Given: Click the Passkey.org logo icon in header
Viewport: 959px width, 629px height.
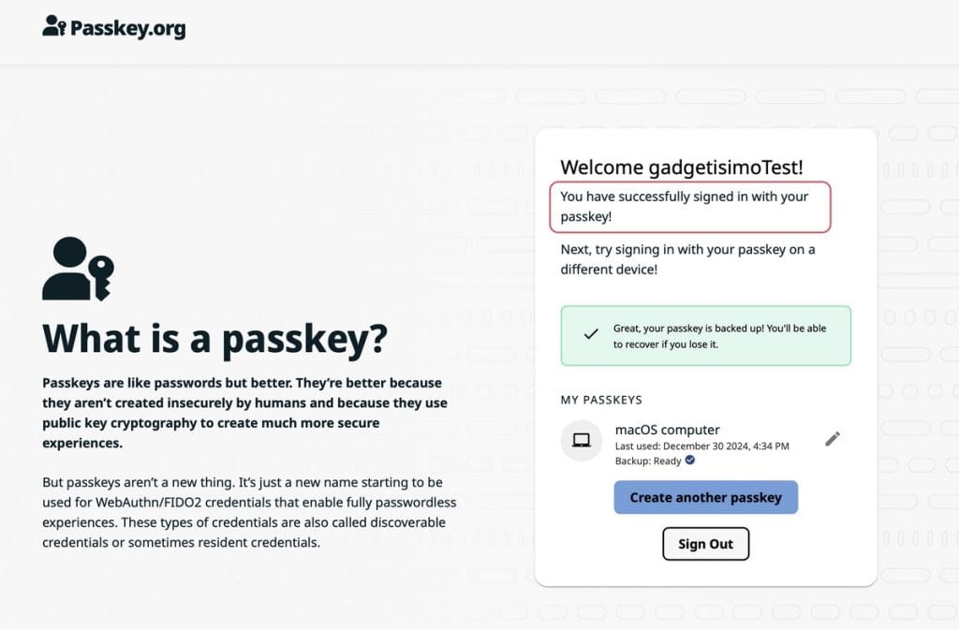Looking at the screenshot, I should 53,26.
